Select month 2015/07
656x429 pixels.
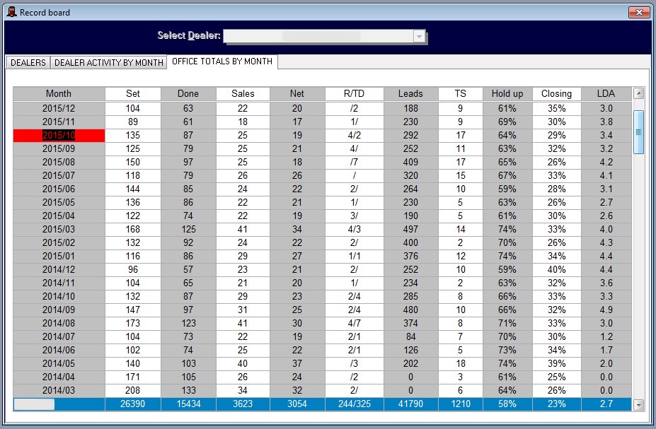pyautogui.click(x=59, y=175)
